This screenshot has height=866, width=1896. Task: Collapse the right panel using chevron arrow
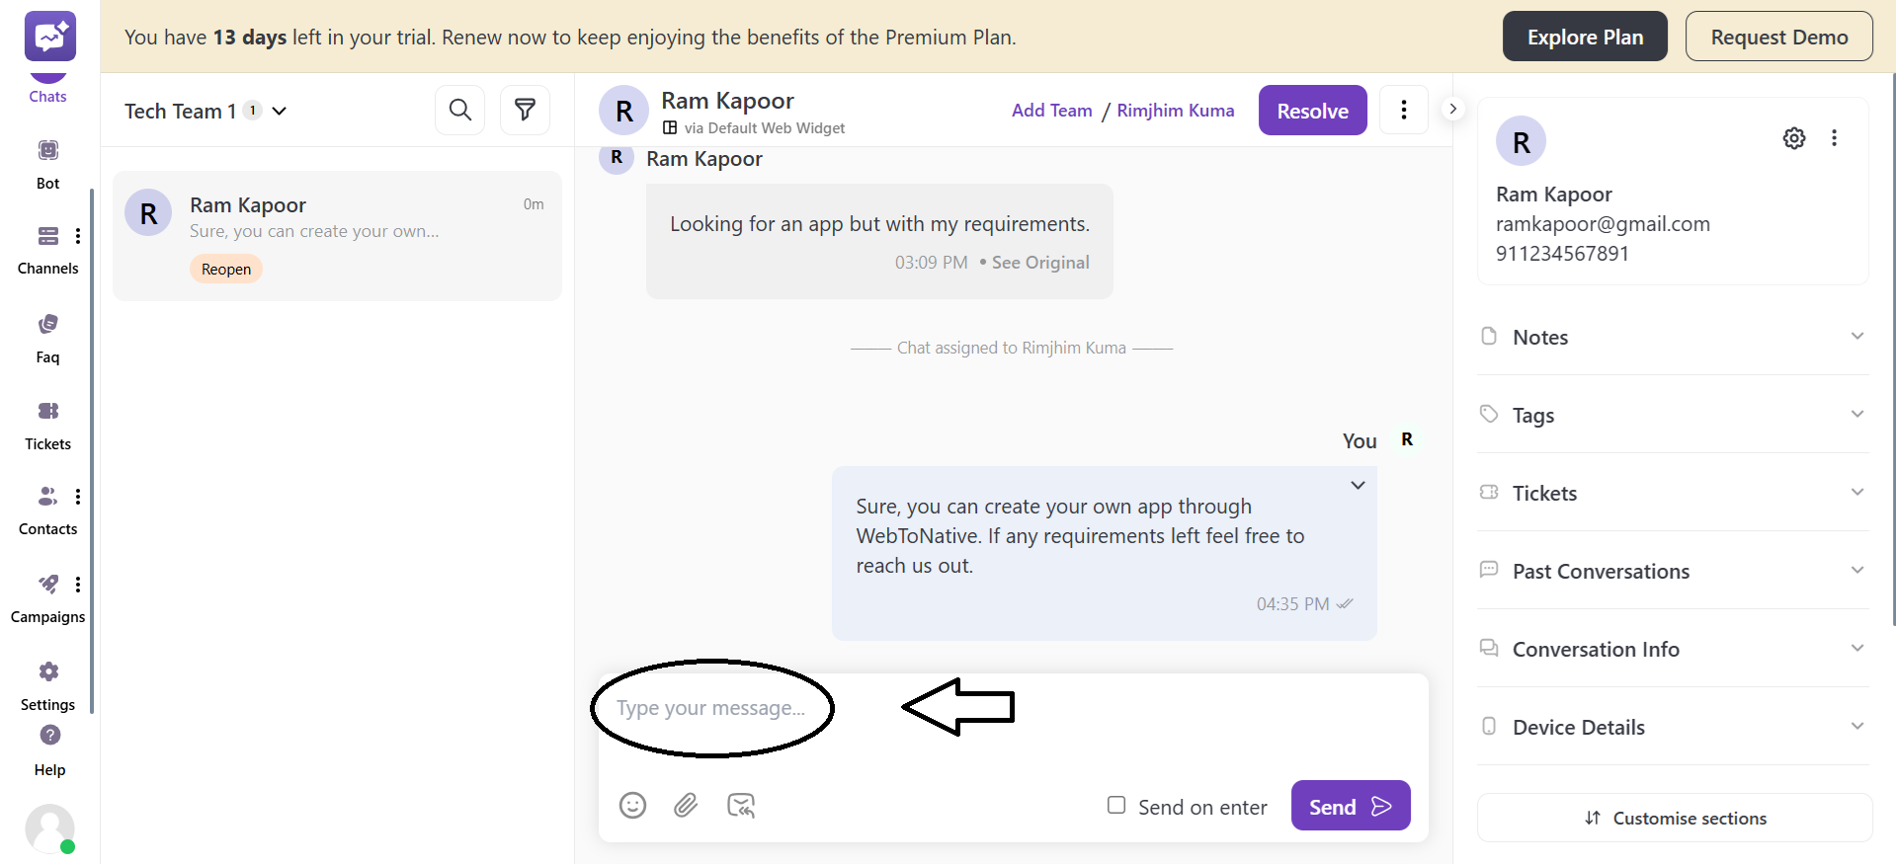(1451, 109)
